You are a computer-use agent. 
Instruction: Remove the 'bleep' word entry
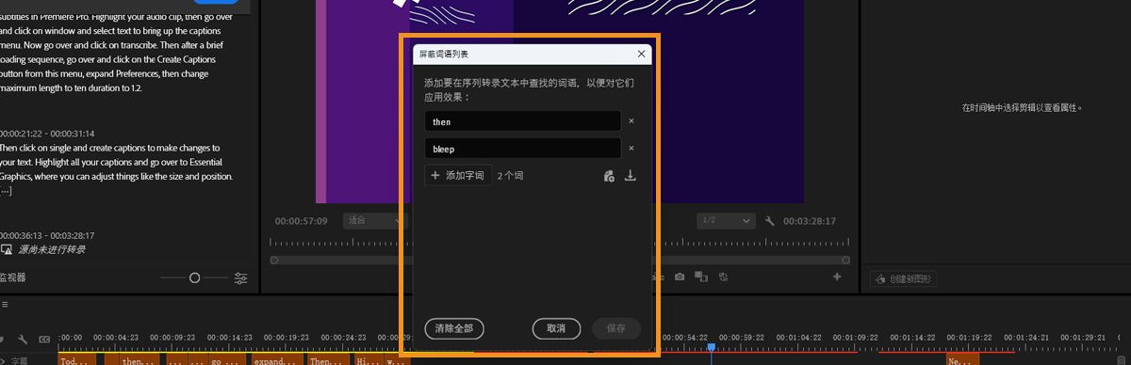(x=631, y=149)
